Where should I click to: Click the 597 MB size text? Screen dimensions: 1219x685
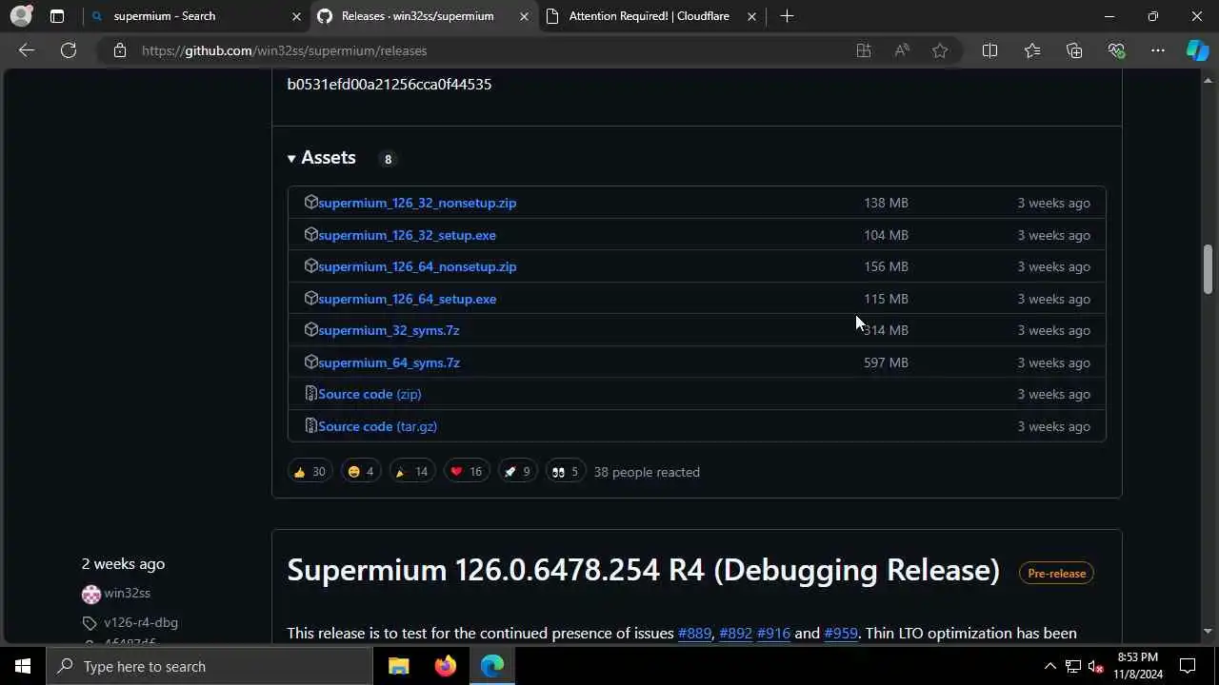tap(886, 362)
